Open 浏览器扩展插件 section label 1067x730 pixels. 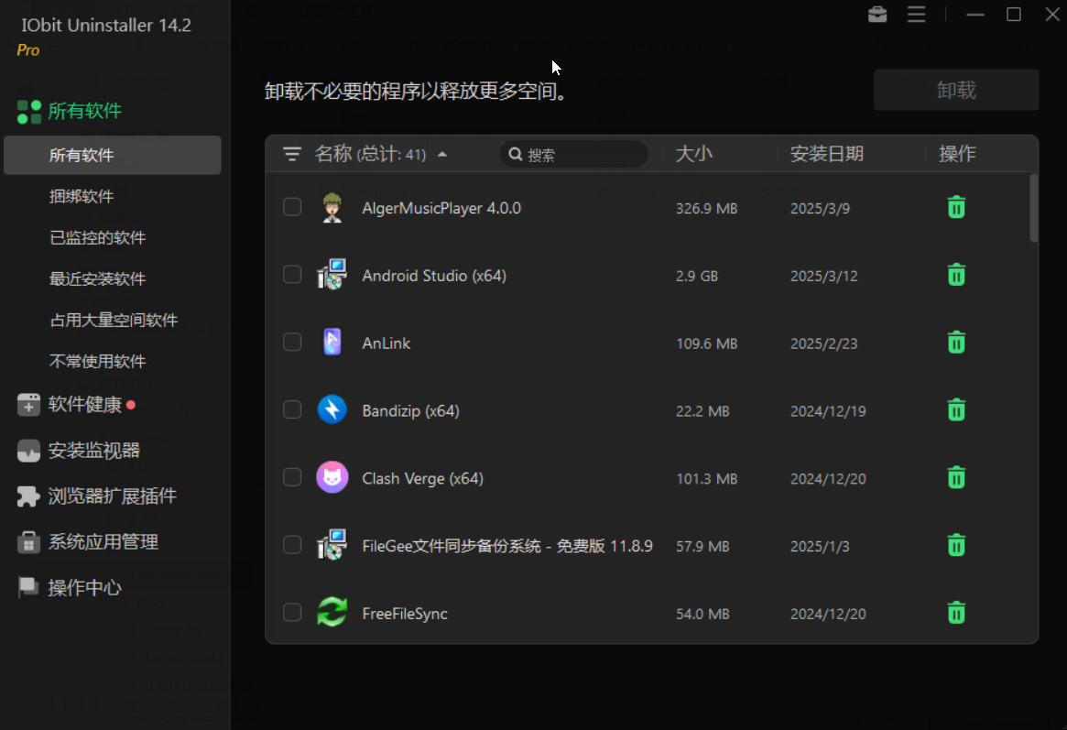point(113,496)
